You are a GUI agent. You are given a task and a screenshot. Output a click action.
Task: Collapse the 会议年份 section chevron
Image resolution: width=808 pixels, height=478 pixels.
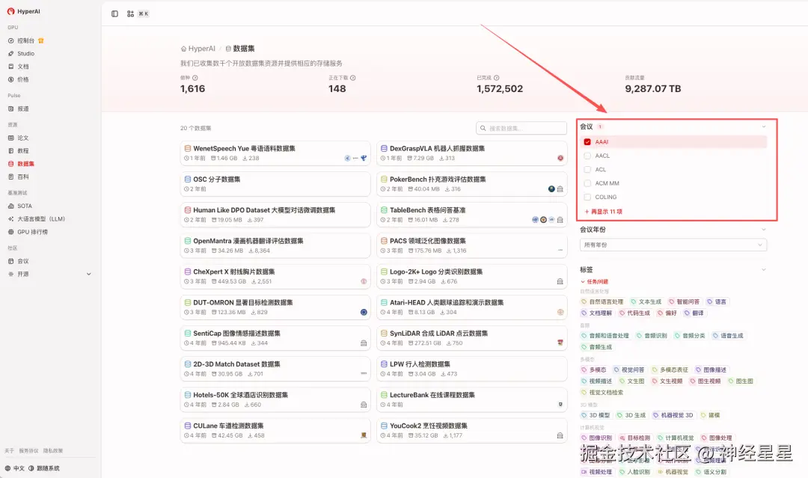764,230
